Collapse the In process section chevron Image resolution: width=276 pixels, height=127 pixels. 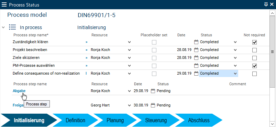coord(3,27)
